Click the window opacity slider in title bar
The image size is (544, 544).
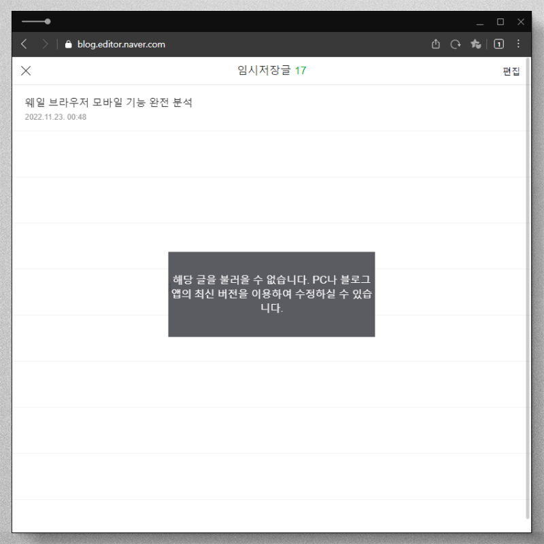pos(36,22)
